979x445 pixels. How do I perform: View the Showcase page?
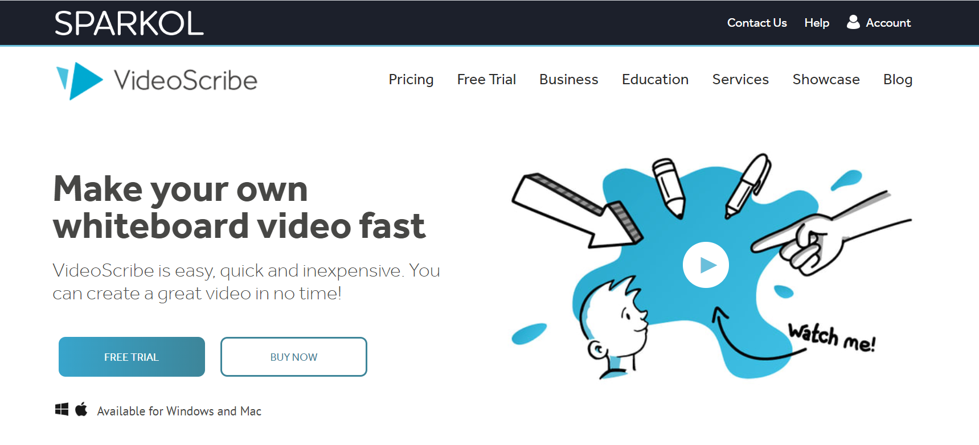point(826,80)
